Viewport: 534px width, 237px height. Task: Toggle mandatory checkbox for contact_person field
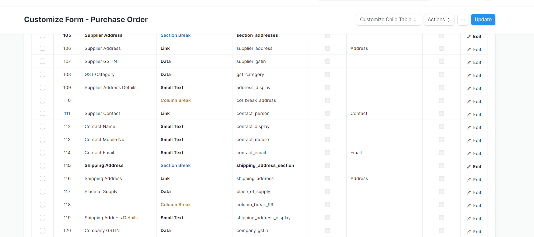point(327,113)
